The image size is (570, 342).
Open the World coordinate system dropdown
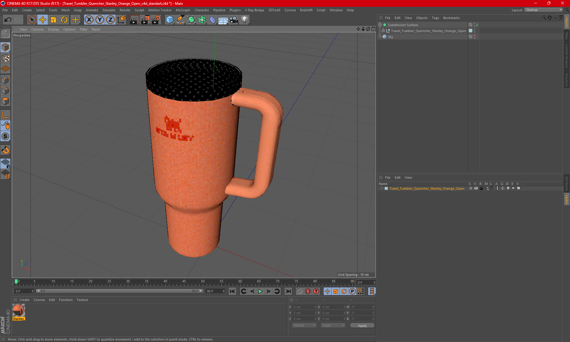305,325
